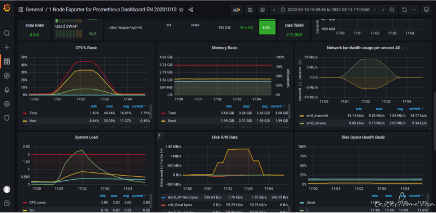436x213 pixels.
Task: Save dashboard using the disk icon
Action: click(x=250, y=10)
